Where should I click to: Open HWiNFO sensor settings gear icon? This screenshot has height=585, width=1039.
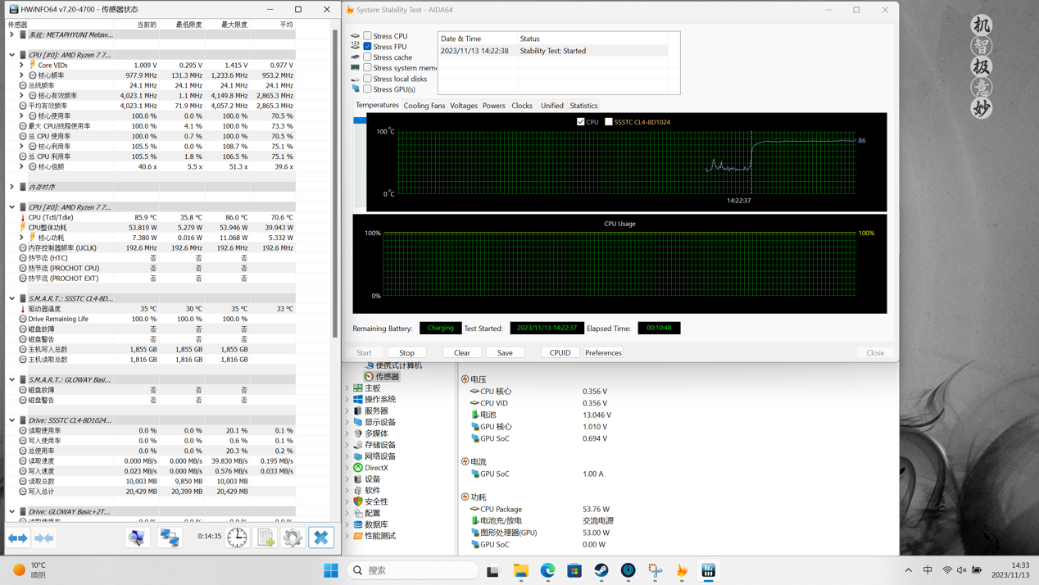(293, 537)
